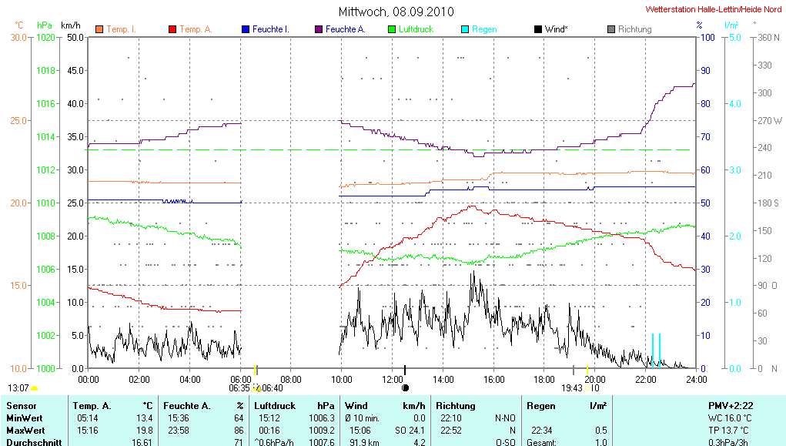
Task: Click the Regen column header in table
Action: 540,405
